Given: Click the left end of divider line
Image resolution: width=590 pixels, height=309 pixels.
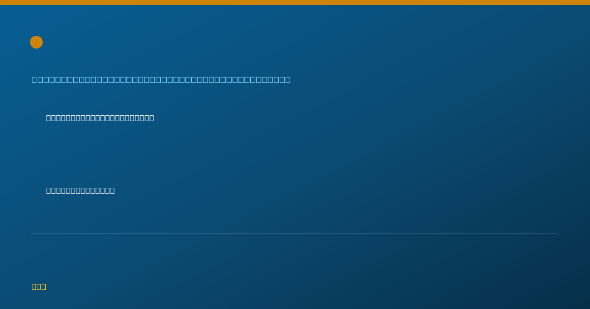Looking at the screenshot, I should pyautogui.click(x=32, y=233).
